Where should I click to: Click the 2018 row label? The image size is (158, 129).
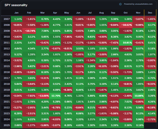tap(7, 84)
